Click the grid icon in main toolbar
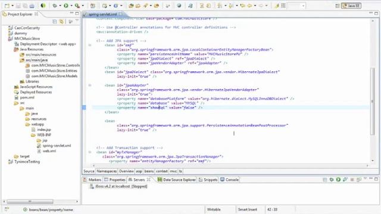The height and width of the screenshot is (214, 381). 283,5
